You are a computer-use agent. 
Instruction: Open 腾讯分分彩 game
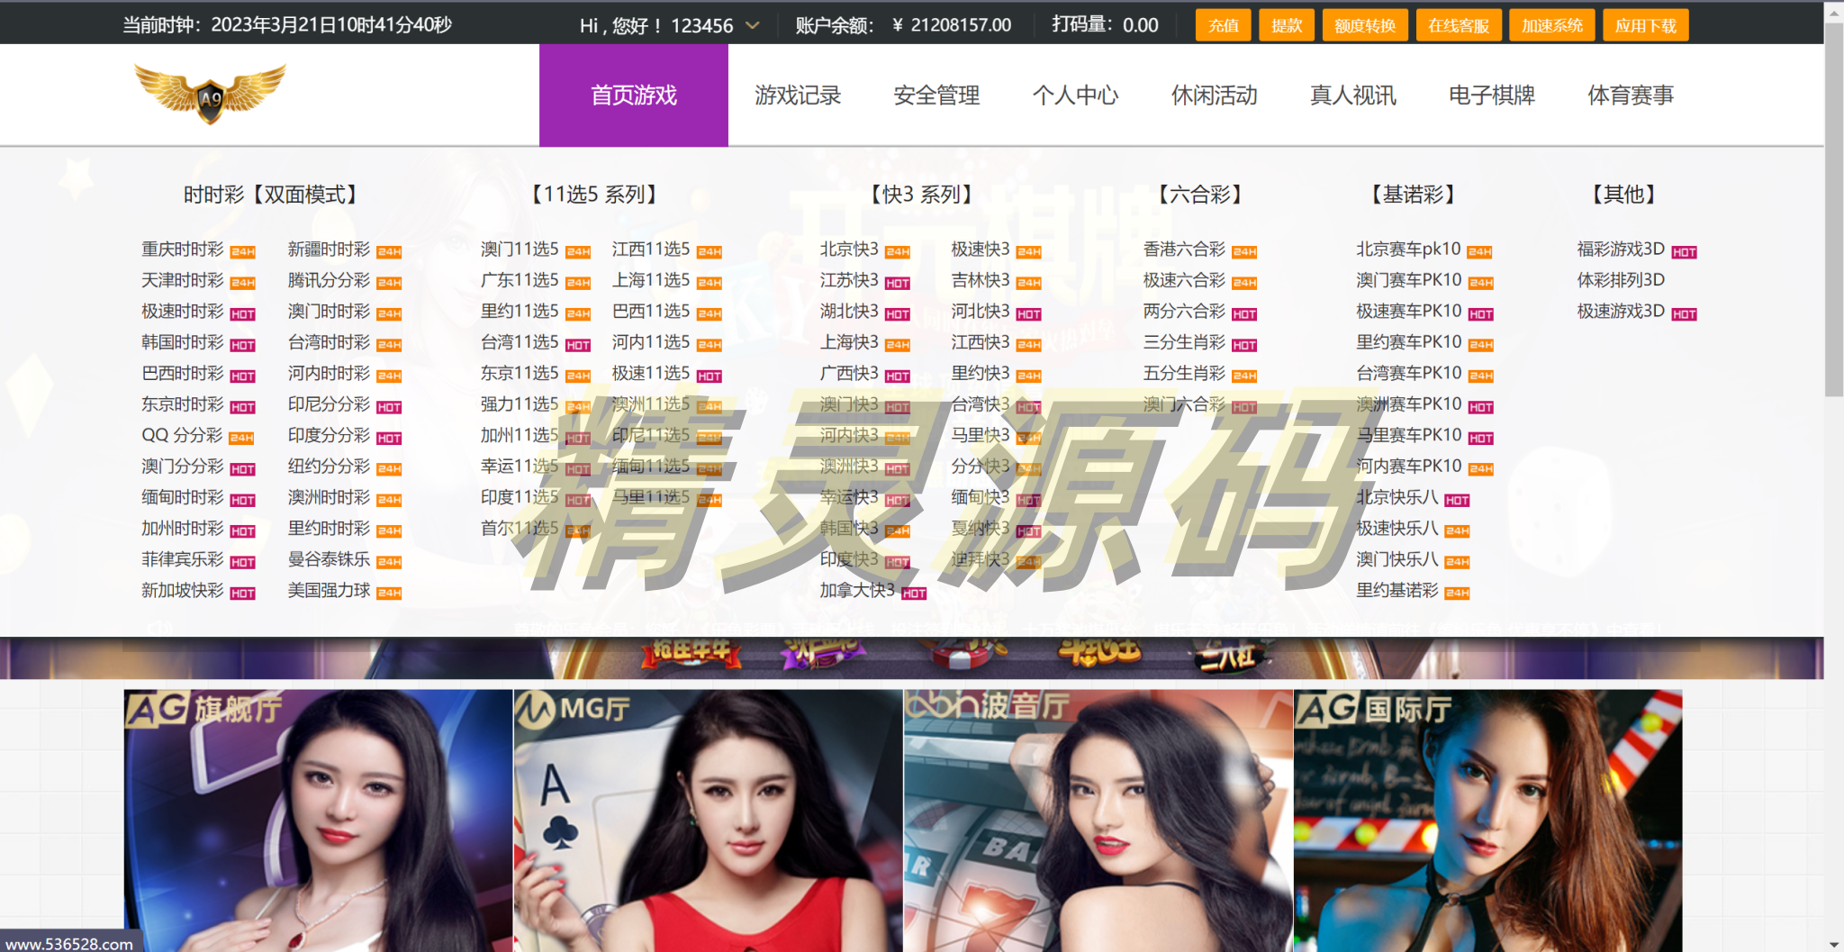coord(329,280)
